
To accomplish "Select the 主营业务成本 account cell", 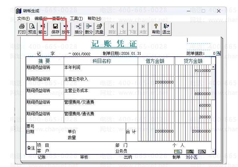I will click(101, 94).
